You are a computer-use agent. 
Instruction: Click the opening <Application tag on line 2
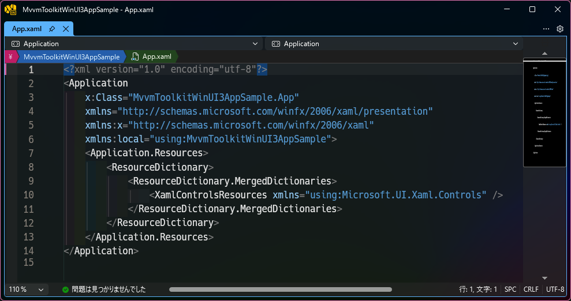point(96,83)
